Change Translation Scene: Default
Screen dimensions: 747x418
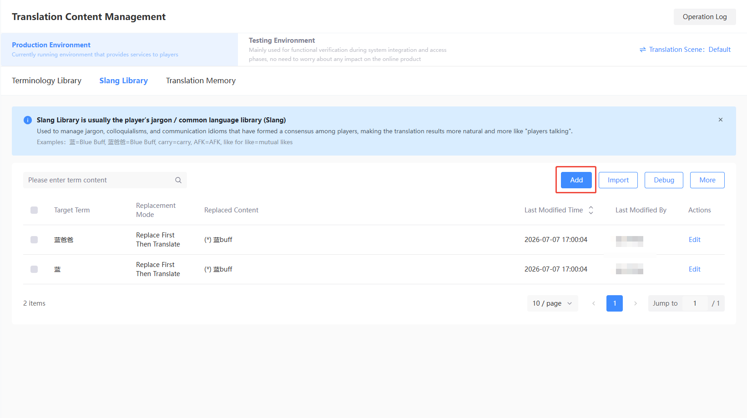(685, 50)
